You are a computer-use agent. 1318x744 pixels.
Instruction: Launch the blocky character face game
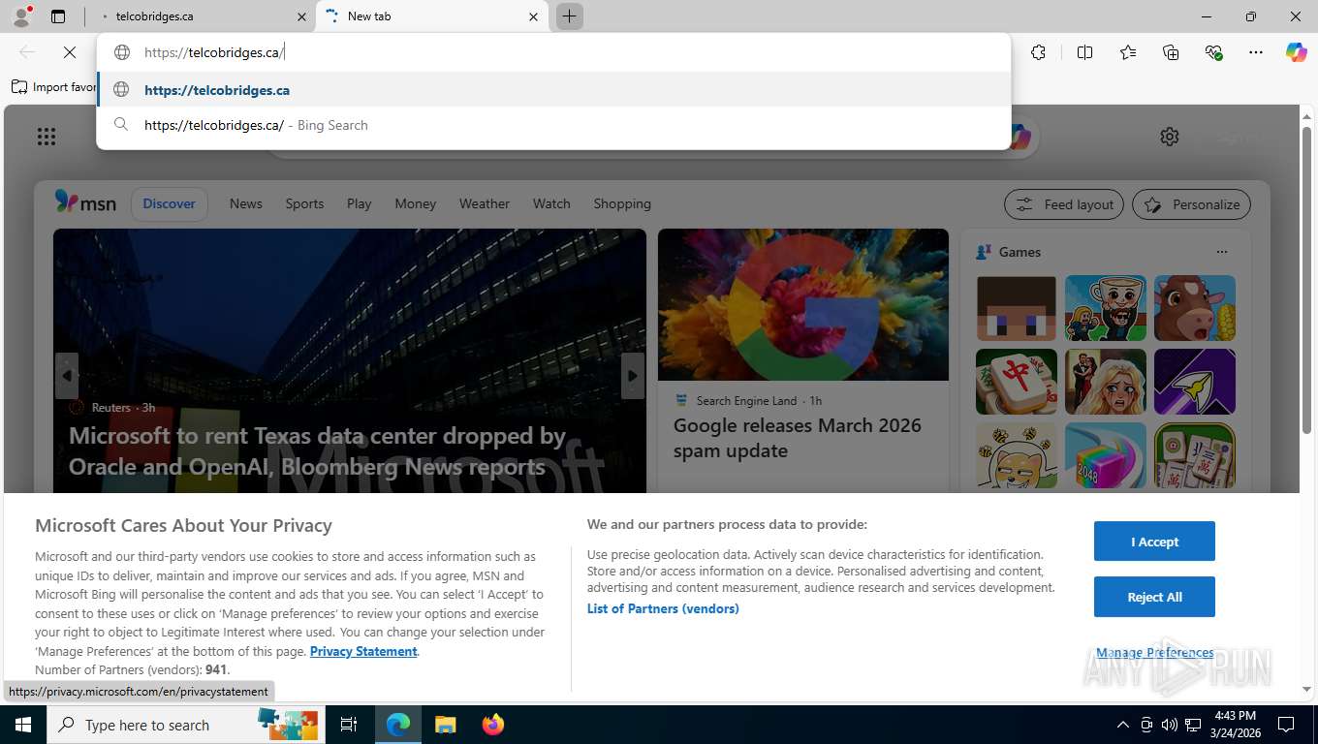[1017, 308]
